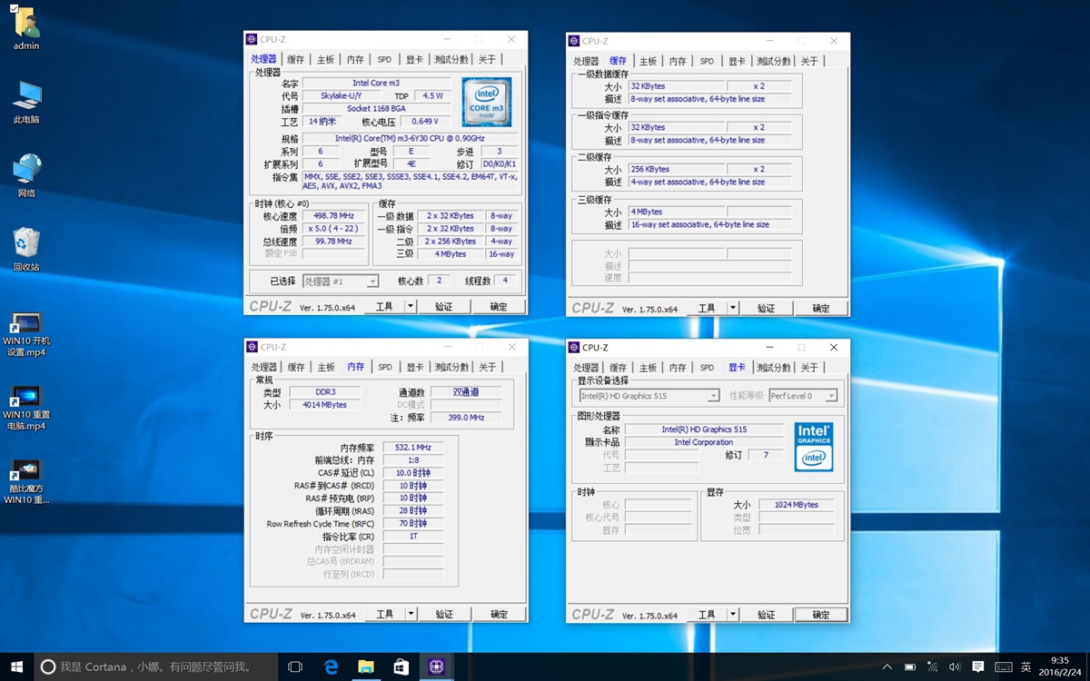This screenshot has height=681, width=1090.
Task: Open the Windows Store from the taskbar
Action: pyautogui.click(x=401, y=665)
